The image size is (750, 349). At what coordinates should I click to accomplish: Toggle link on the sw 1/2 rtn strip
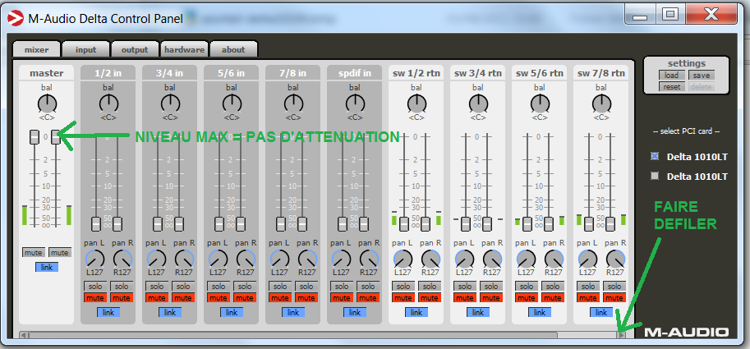pos(416,312)
